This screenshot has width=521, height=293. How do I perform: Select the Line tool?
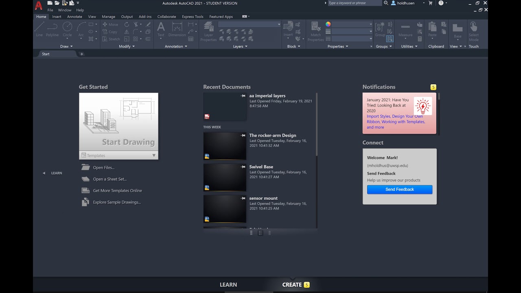[39, 29]
